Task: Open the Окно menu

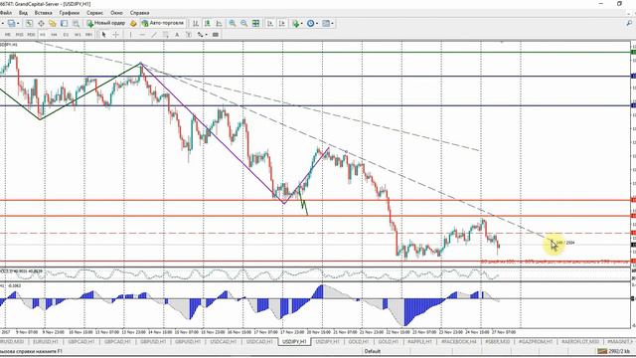Action: [117, 13]
